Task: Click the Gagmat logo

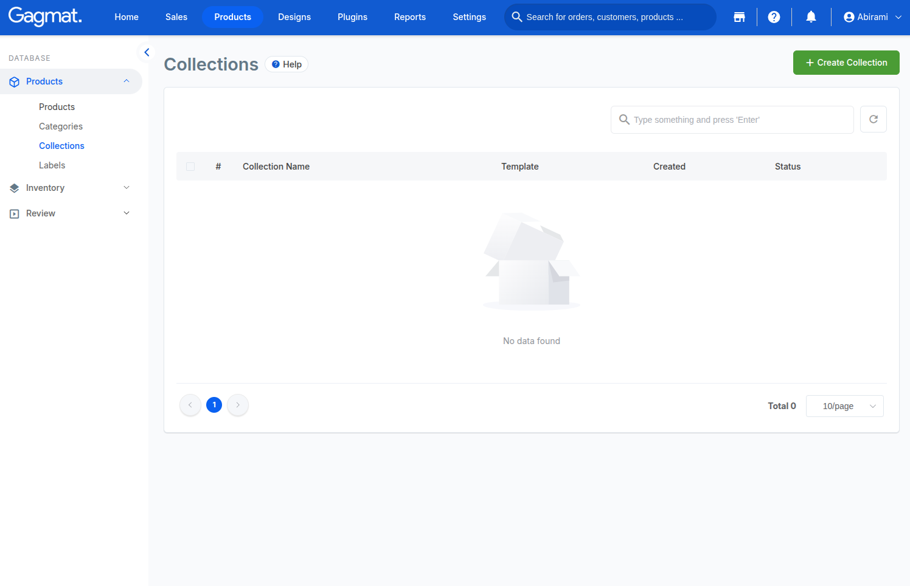Action: point(45,16)
